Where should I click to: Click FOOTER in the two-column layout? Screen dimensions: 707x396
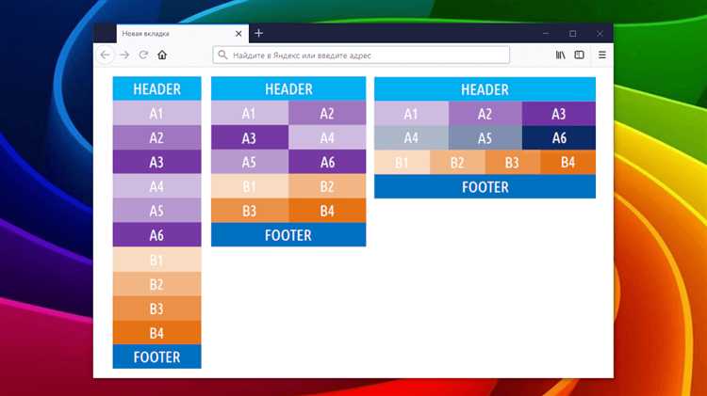tap(288, 235)
